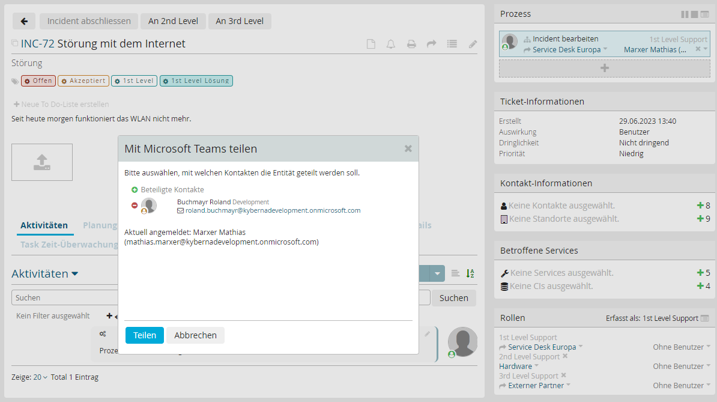This screenshot has height=402, width=717.
Task: Click the share arrow icon in ticket header
Action: pyautogui.click(x=431, y=44)
